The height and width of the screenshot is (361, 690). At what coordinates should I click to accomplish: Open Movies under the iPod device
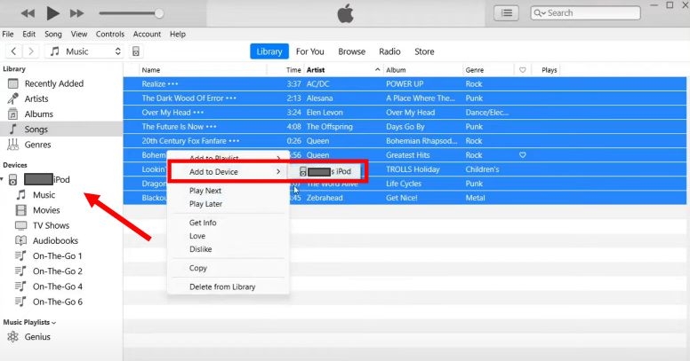[46, 210]
